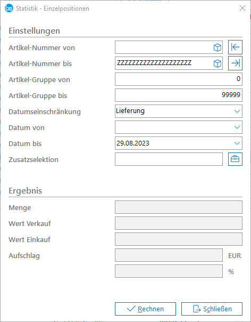This screenshot has height=322, width=251.
Task: Open article lookup cube in Artikel-Nummer bis
Action: pyautogui.click(x=217, y=63)
